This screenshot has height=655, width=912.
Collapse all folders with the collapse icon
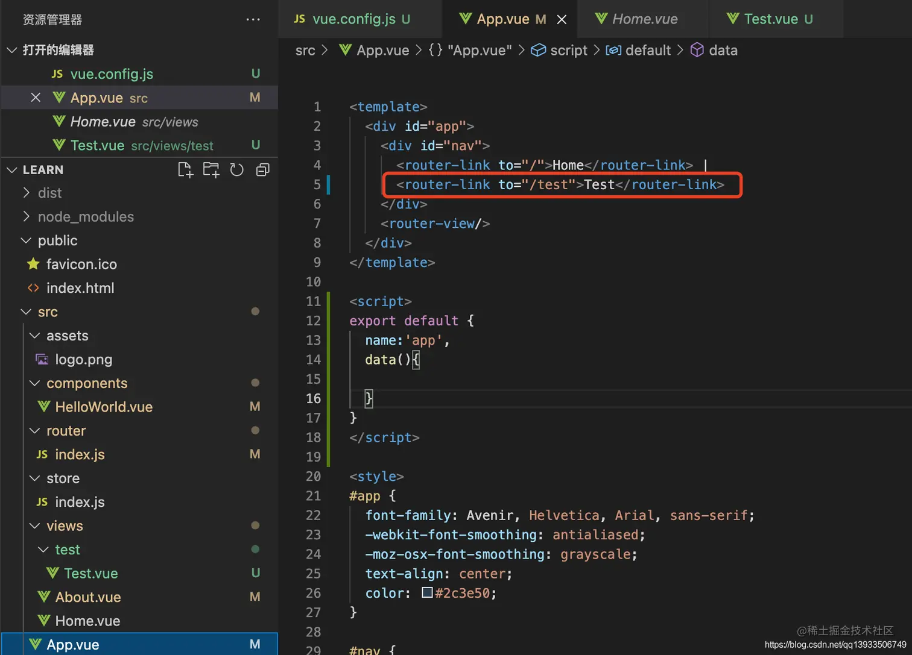[262, 170]
